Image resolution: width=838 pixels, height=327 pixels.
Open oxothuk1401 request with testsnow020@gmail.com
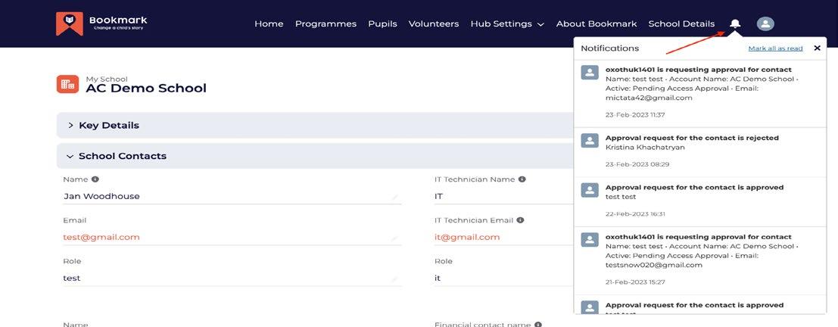click(x=700, y=260)
